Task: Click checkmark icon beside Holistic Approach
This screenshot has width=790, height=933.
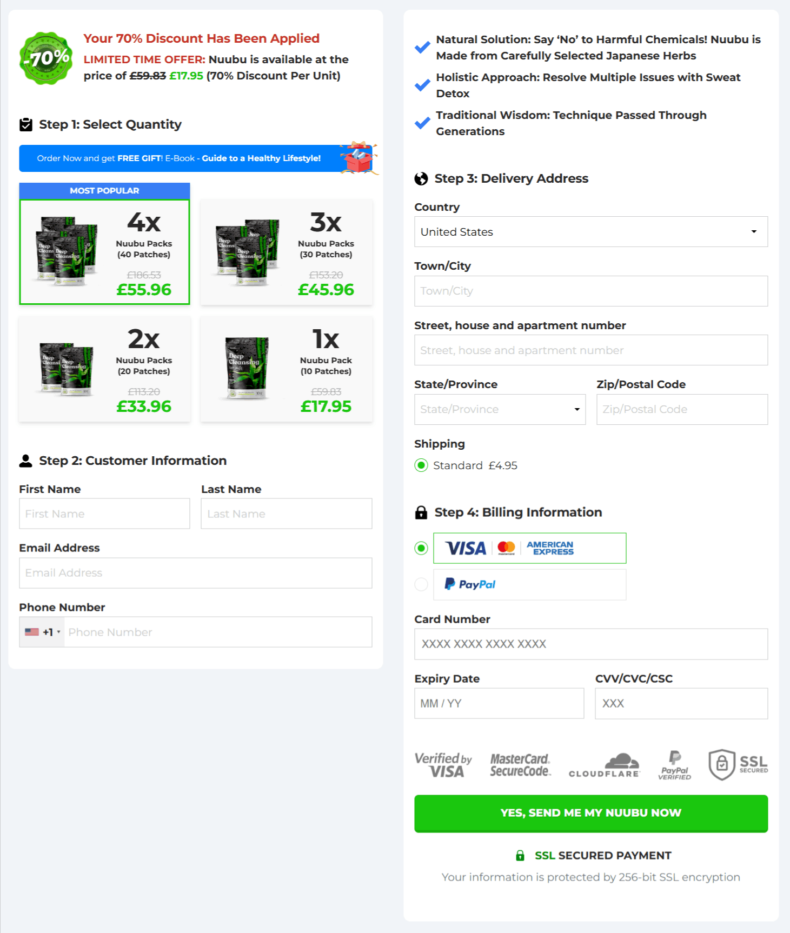Action: pyautogui.click(x=422, y=85)
